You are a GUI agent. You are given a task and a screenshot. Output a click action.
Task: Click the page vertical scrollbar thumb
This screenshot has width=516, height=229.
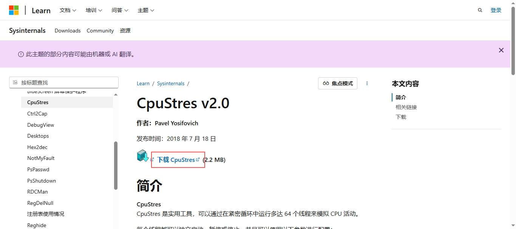(x=513, y=41)
